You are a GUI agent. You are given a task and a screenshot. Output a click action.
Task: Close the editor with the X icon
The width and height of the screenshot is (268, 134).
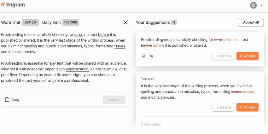(125, 22)
